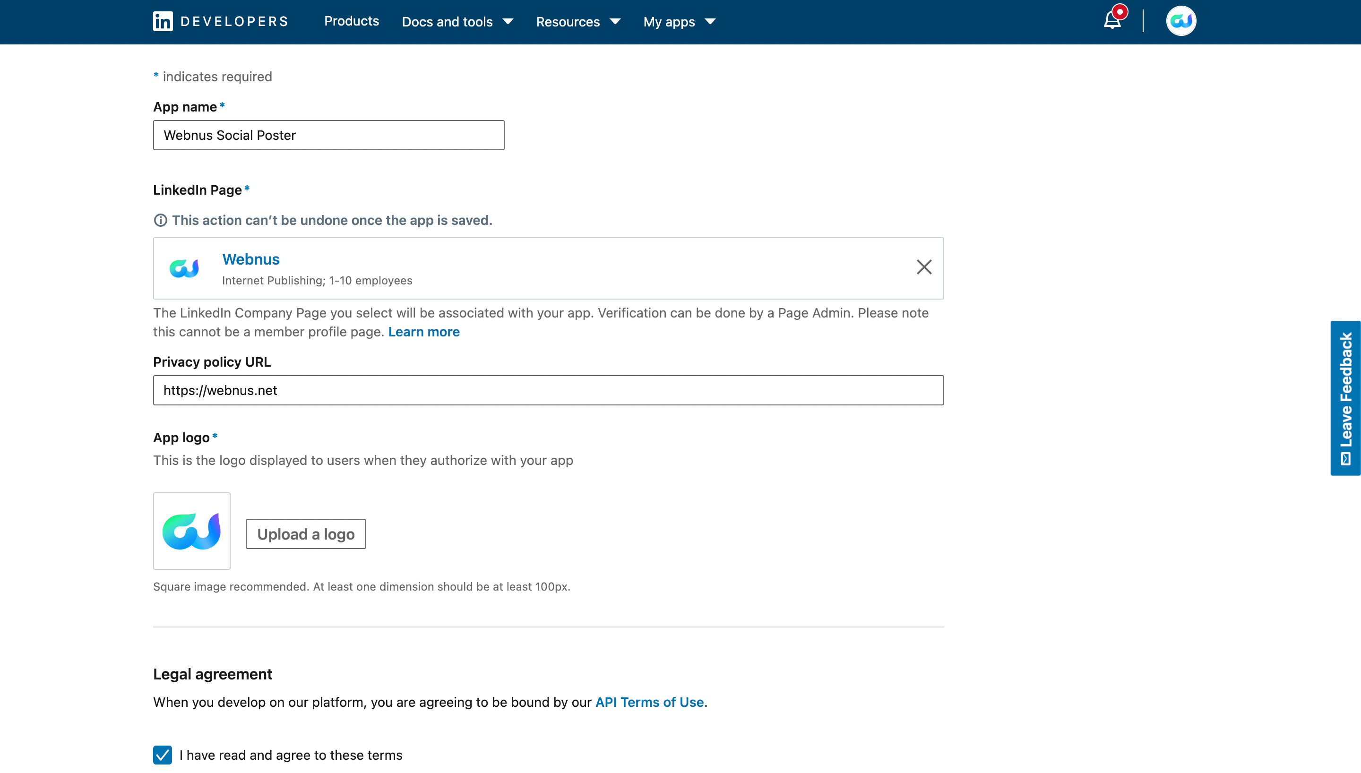Open the Learn more link
Image resolution: width=1361 pixels, height=773 pixels.
click(423, 332)
